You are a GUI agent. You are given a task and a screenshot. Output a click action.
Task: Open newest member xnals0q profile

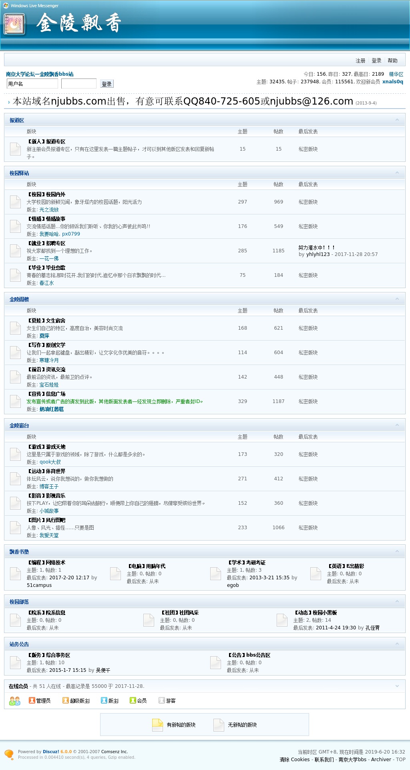pyautogui.click(x=393, y=82)
